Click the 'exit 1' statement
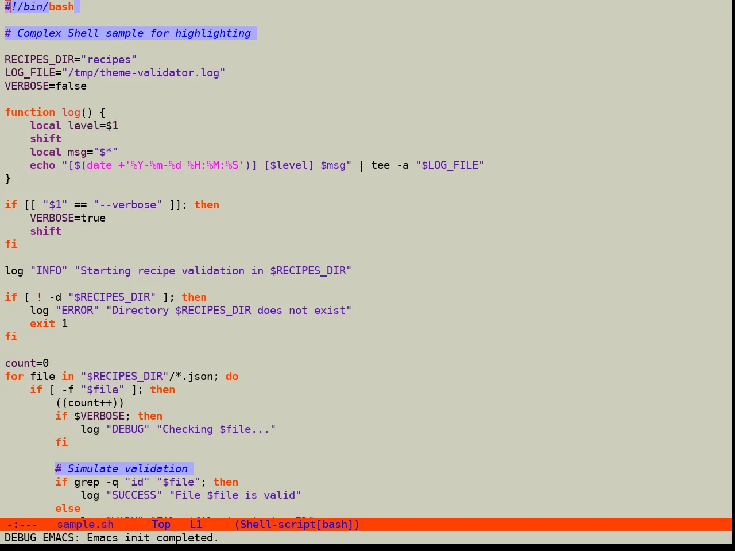Viewport: 735px width, 551px height. coord(49,324)
